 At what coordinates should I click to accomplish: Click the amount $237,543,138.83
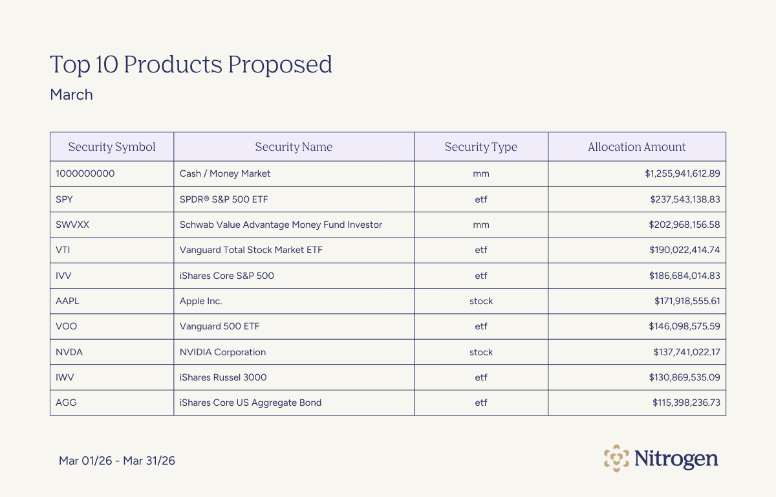click(x=685, y=199)
